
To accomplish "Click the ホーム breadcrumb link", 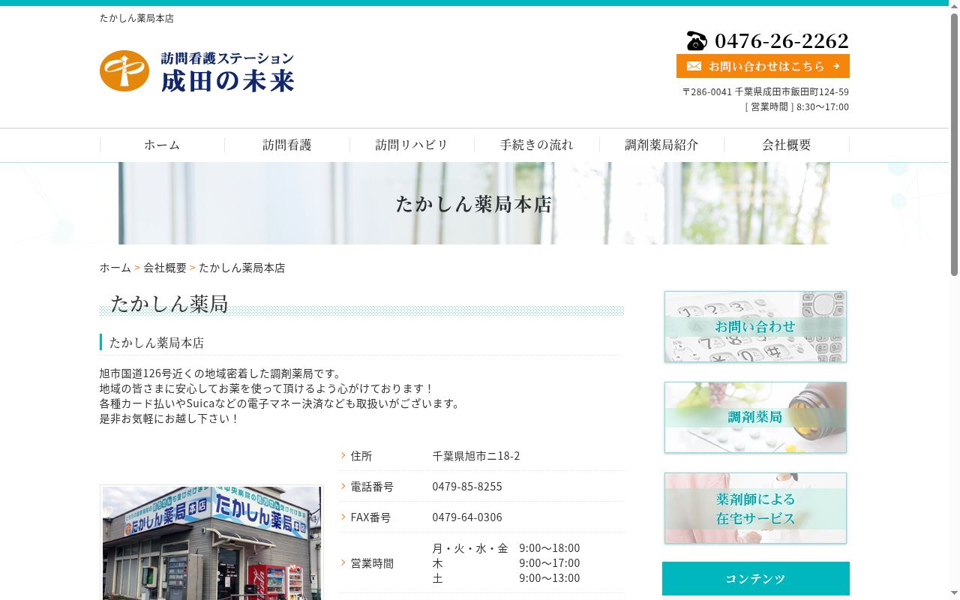I will pyautogui.click(x=115, y=268).
